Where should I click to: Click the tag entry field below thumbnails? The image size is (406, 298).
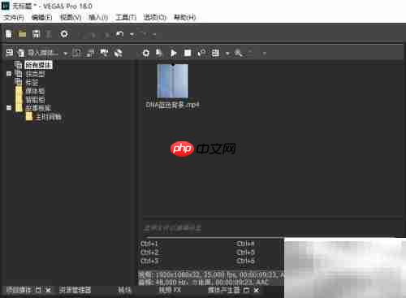273,227
